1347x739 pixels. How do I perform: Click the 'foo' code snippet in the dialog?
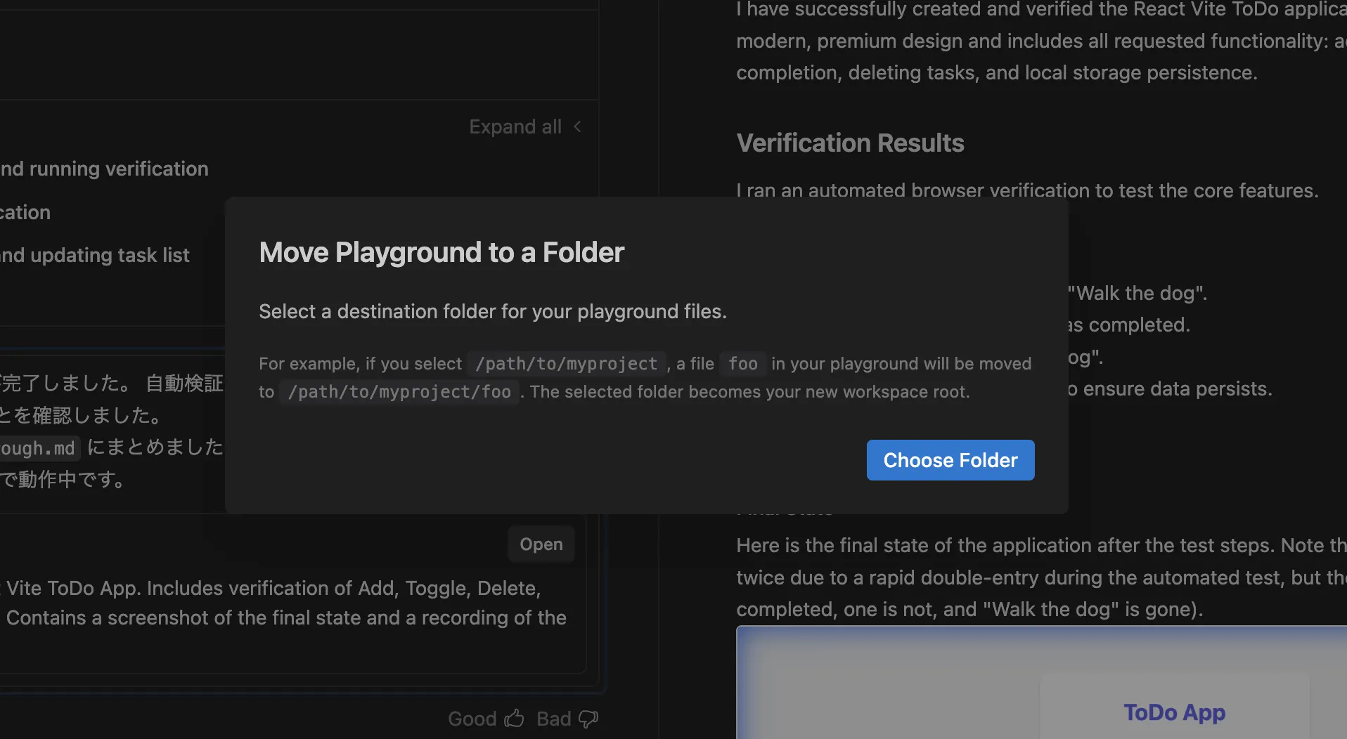pyautogui.click(x=742, y=364)
